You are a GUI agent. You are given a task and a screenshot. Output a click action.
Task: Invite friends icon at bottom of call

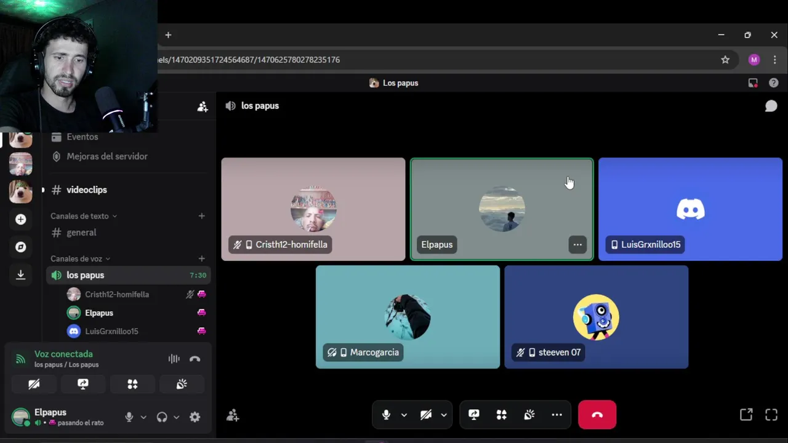pyautogui.click(x=233, y=415)
